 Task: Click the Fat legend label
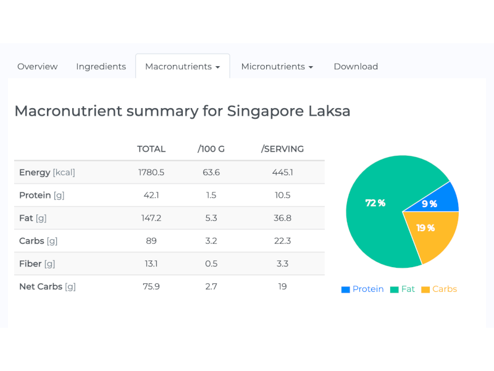pos(409,289)
